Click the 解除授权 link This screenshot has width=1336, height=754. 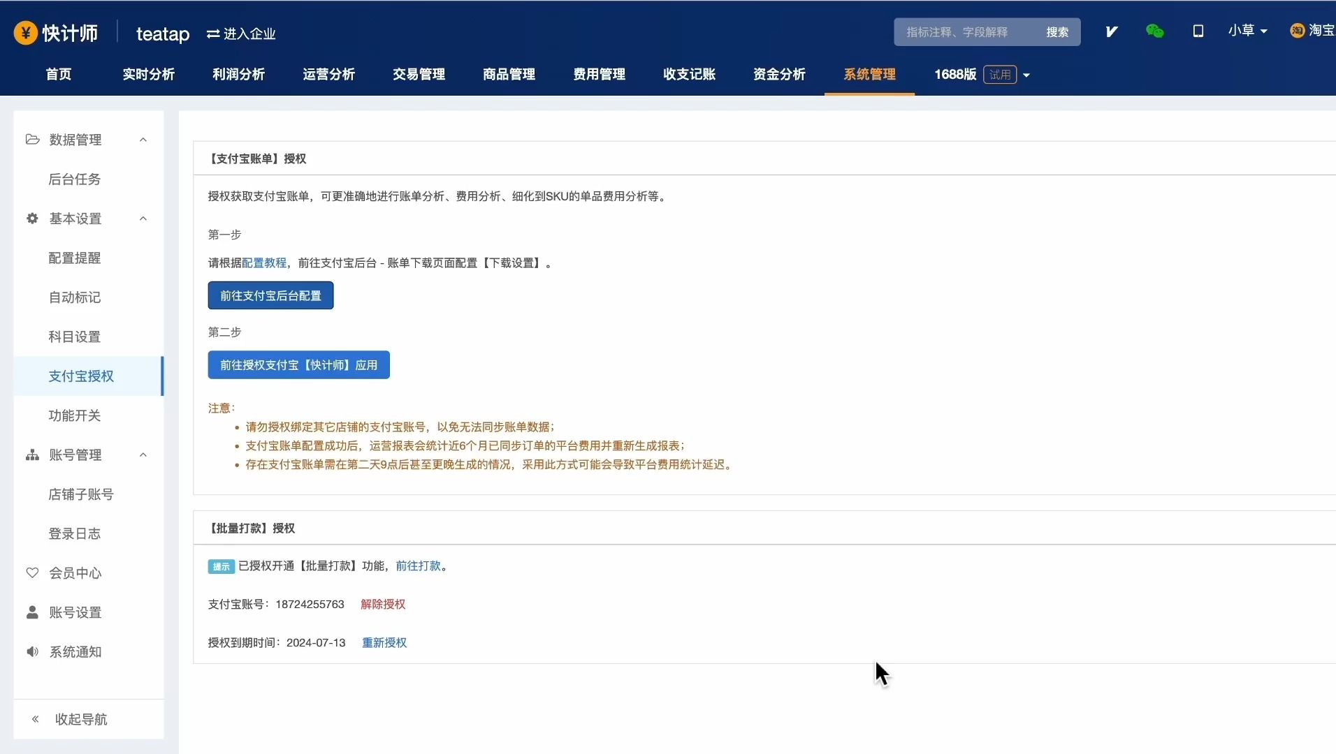click(x=383, y=605)
